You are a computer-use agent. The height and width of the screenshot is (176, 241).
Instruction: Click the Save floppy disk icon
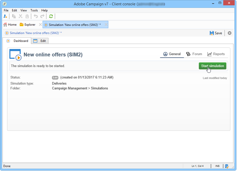(212, 33)
